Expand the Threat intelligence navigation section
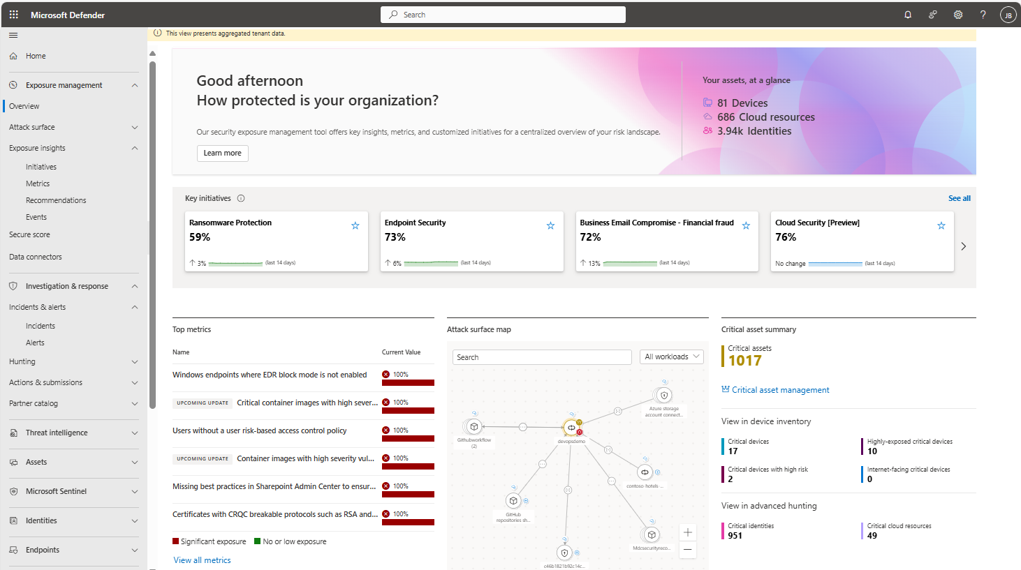 [135, 433]
